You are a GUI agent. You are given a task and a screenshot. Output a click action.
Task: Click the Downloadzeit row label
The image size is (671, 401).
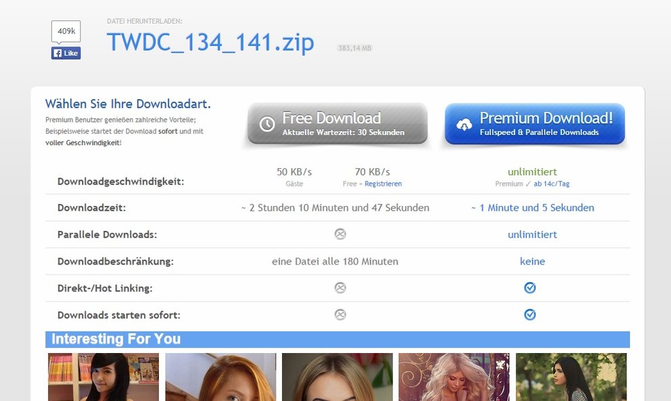(91, 208)
